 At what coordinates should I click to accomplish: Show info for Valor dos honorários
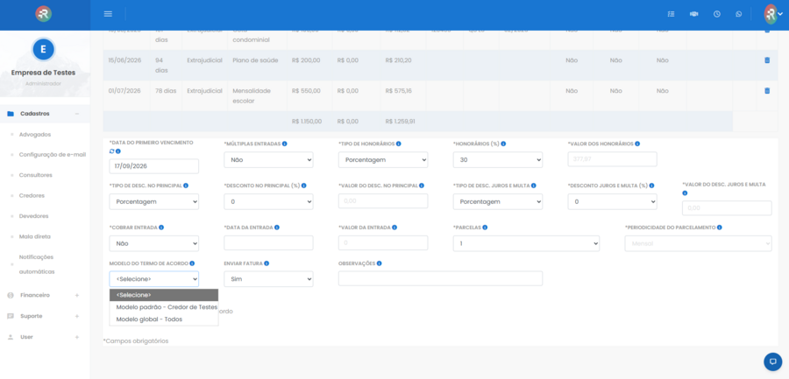click(637, 144)
